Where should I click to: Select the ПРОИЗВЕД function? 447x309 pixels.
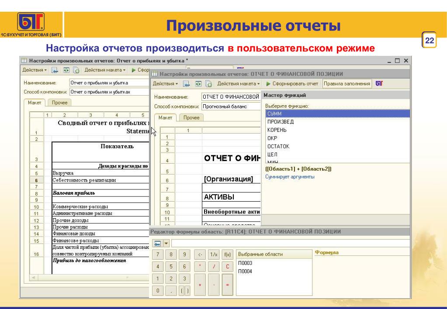(337, 122)
